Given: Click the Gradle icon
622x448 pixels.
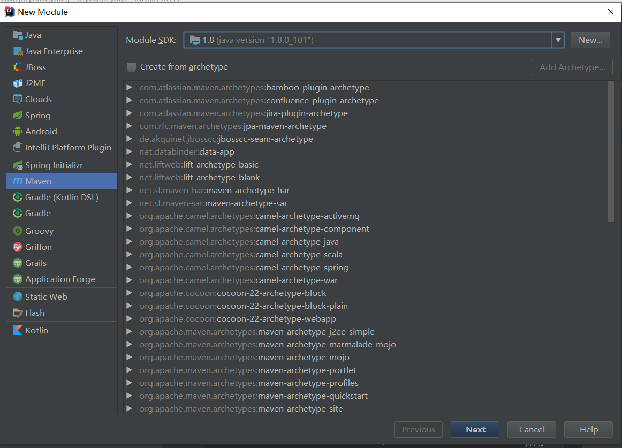Looking at the screenshot, I should (18, 213).
